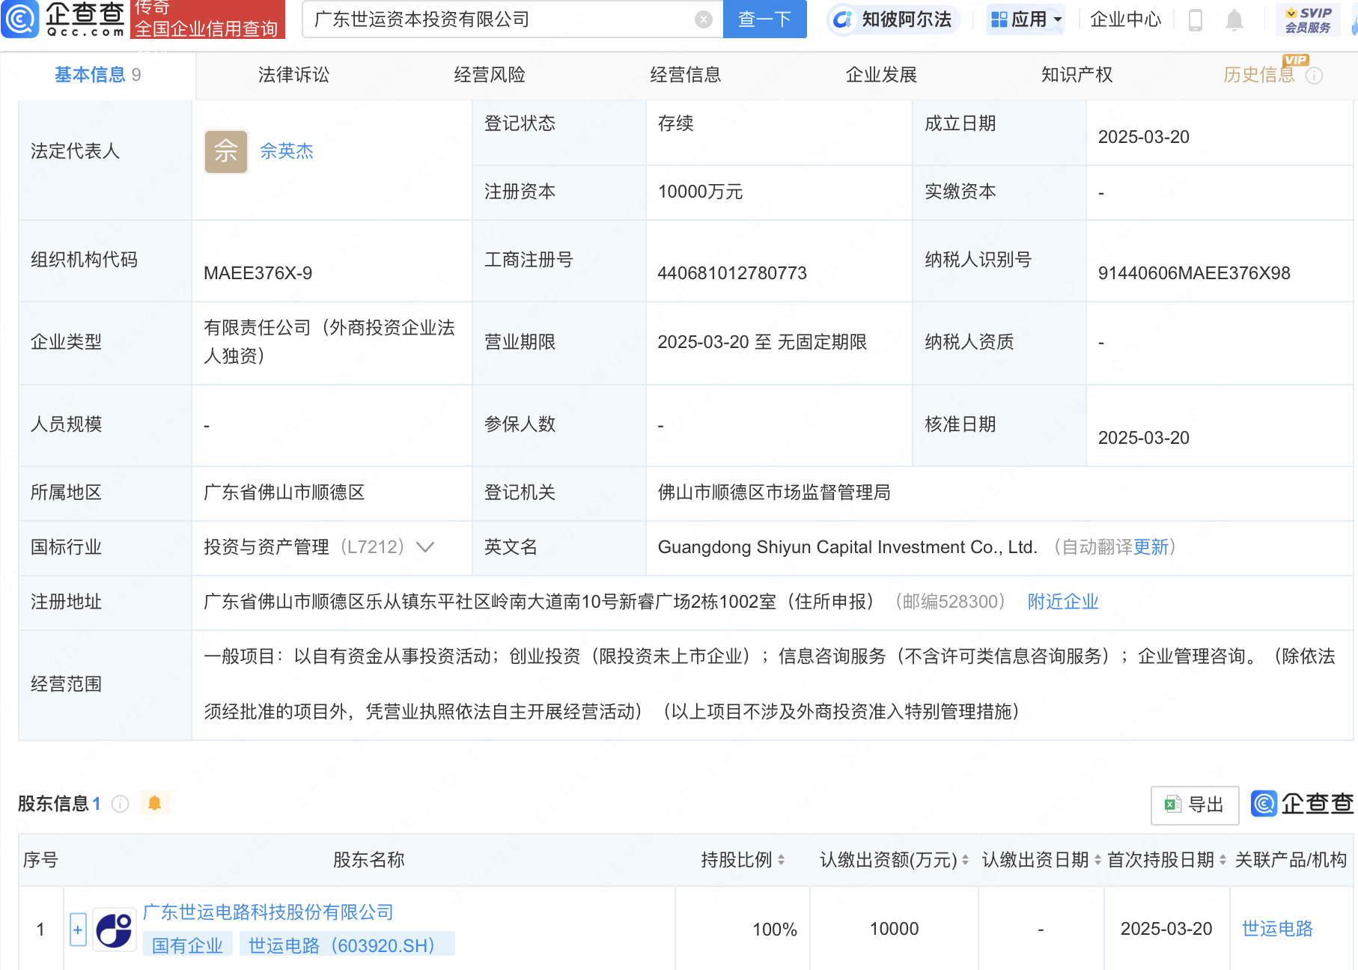
Task: Open the 知彼阿尔法 AI assistant
Action: 892,19
